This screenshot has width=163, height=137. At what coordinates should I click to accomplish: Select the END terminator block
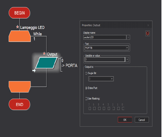click(19, 104)
